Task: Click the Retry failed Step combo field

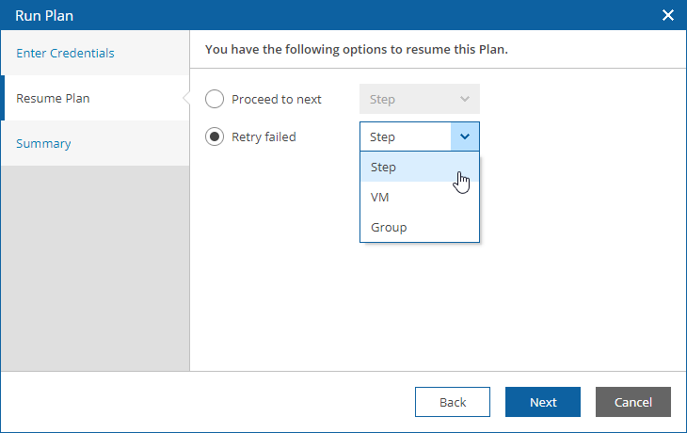Action: [x=420, y=136]
